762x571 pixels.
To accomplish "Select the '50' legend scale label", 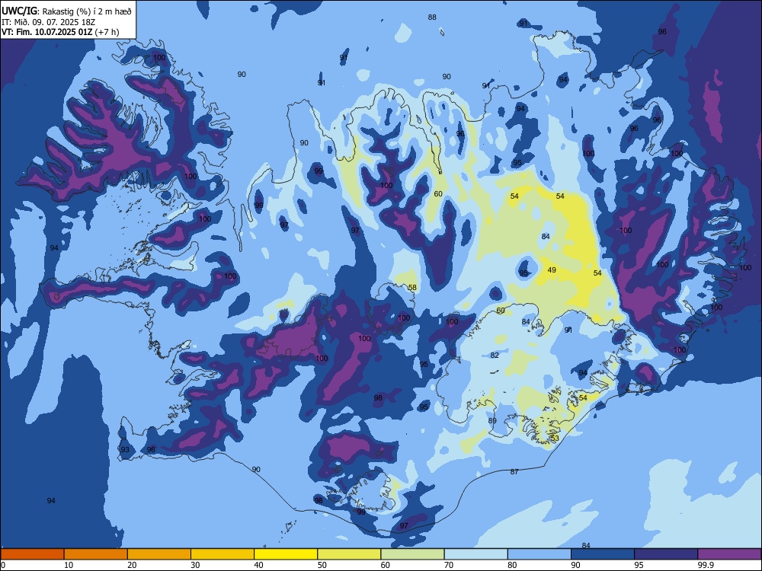I will point(322,565).
